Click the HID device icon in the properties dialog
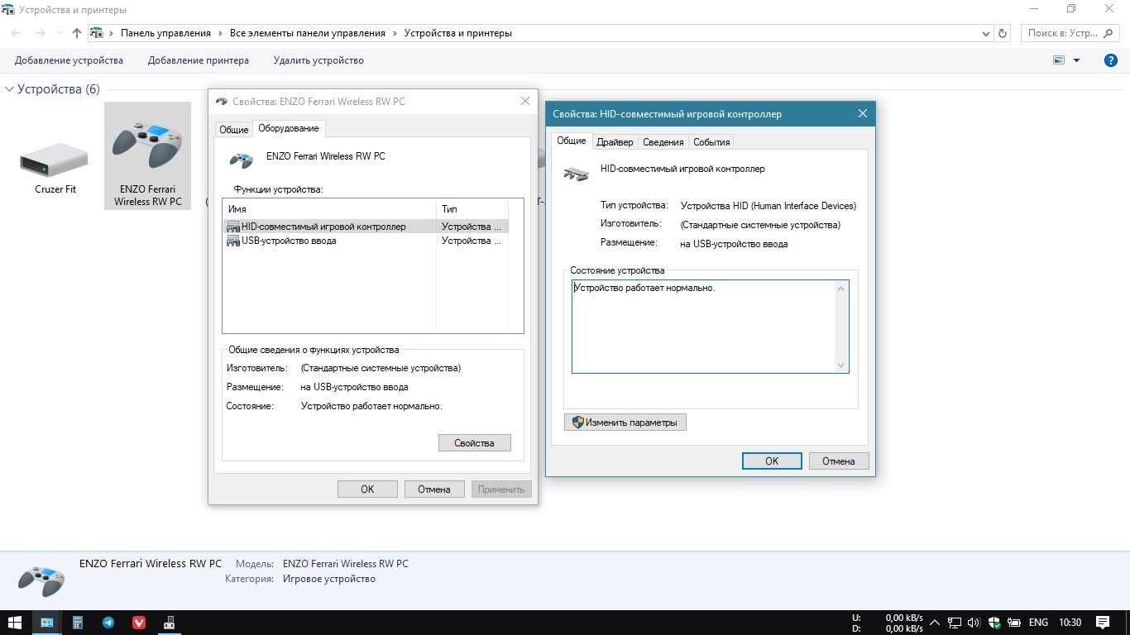 (x=576, y=173)
